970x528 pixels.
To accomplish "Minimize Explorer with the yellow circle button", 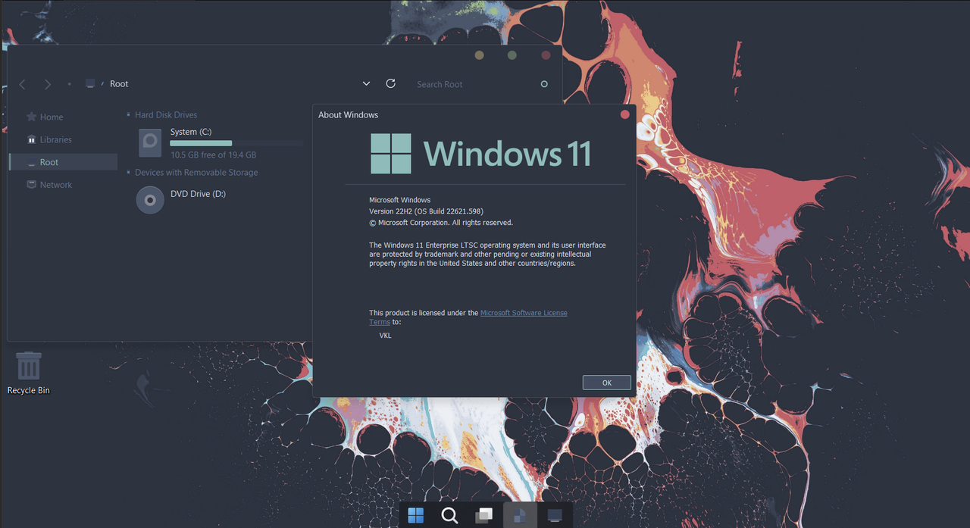I will tap(479, 55).
